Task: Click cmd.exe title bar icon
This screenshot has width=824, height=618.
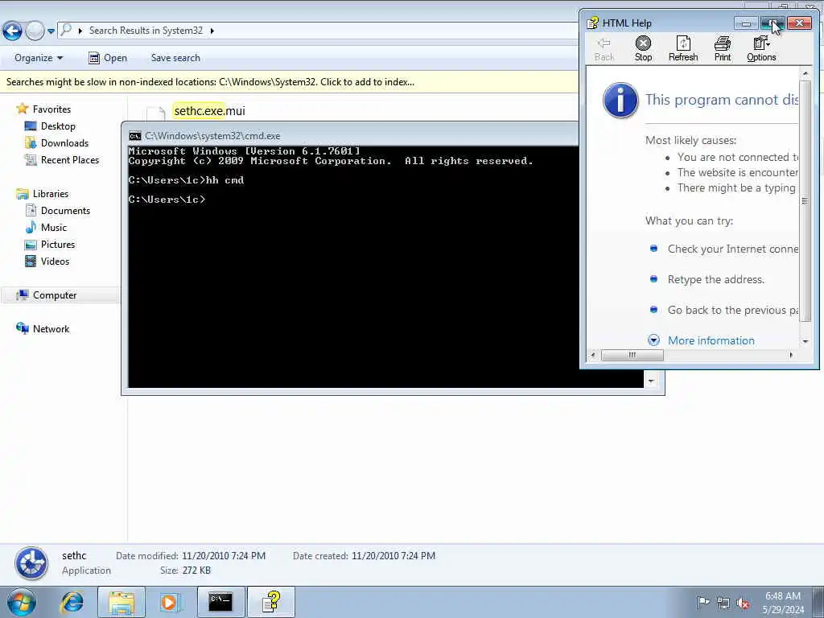Action: coord(135,135)
